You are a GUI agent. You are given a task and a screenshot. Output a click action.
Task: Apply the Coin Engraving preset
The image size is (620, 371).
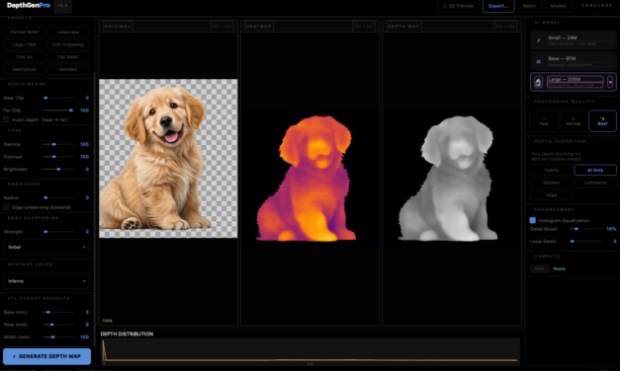coord(68,44)
